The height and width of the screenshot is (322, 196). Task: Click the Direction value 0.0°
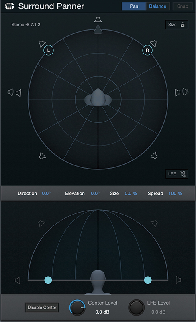point(46,194)
